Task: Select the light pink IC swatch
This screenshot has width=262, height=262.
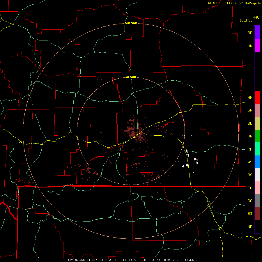Action: (257, 188)
